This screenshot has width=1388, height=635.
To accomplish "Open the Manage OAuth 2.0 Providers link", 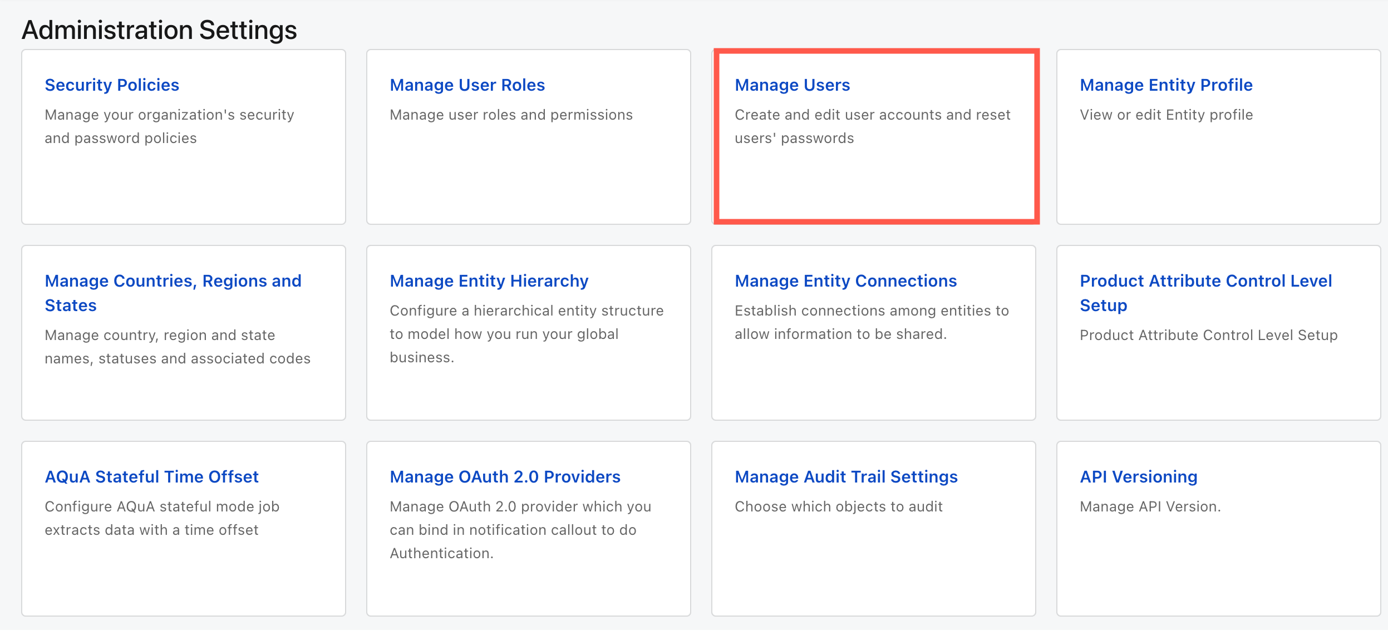I will [x=505, y=477].
